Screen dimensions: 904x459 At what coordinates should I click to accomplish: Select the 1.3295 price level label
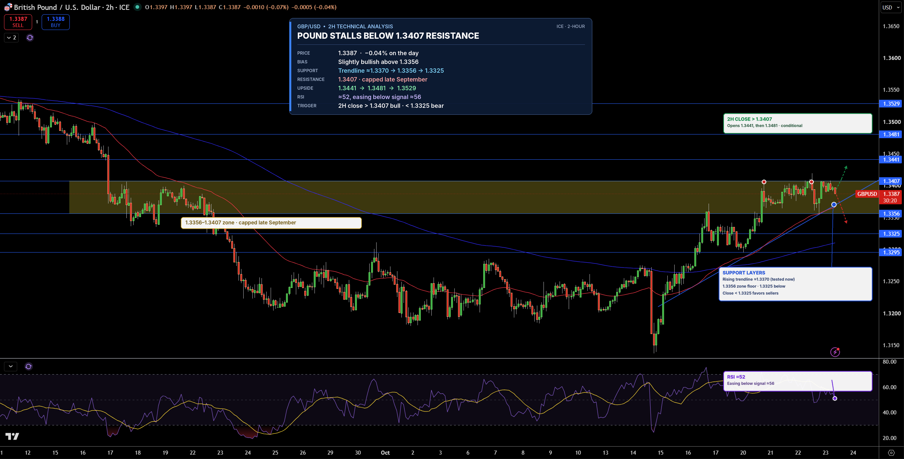pos(891,253)
